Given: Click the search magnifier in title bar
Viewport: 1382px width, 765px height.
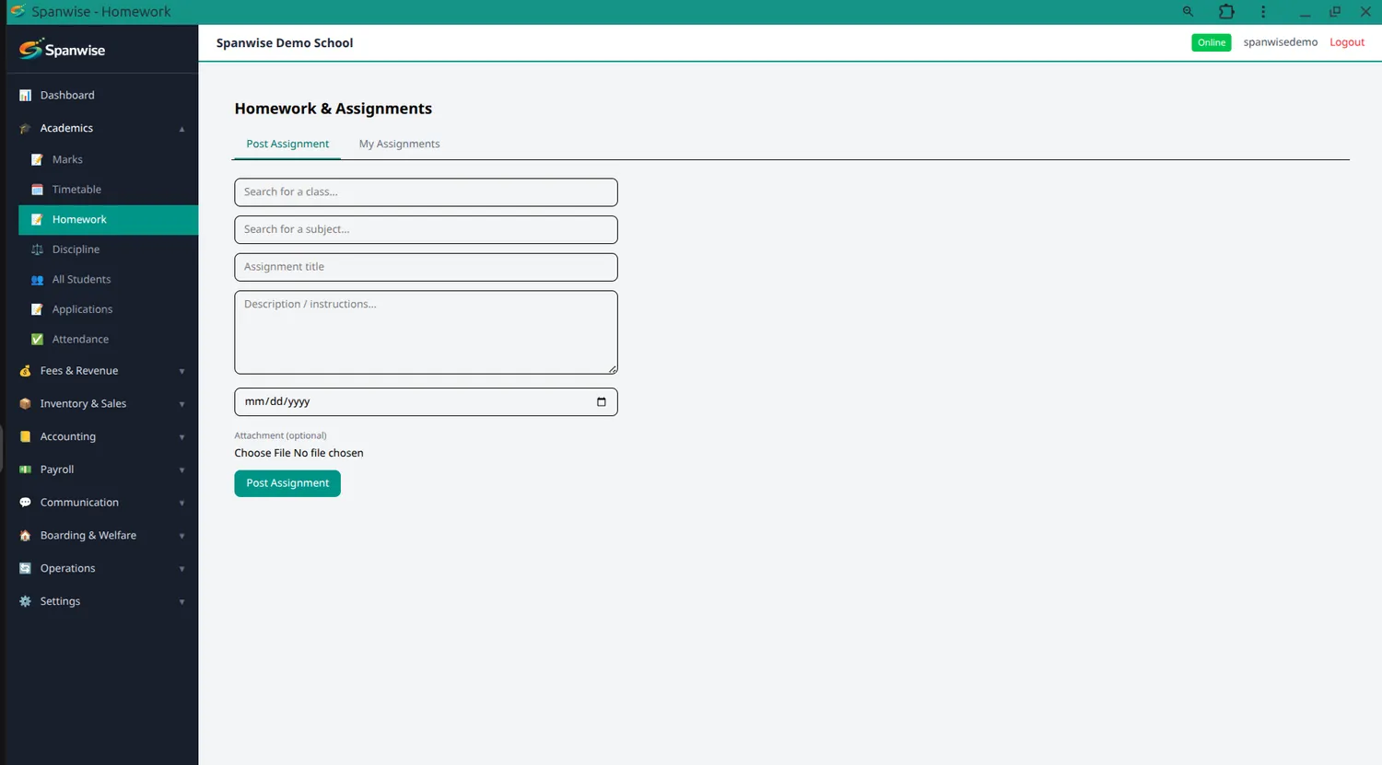Looking at the screenshot, I should pyautogui.click(x=1188, y=12).
